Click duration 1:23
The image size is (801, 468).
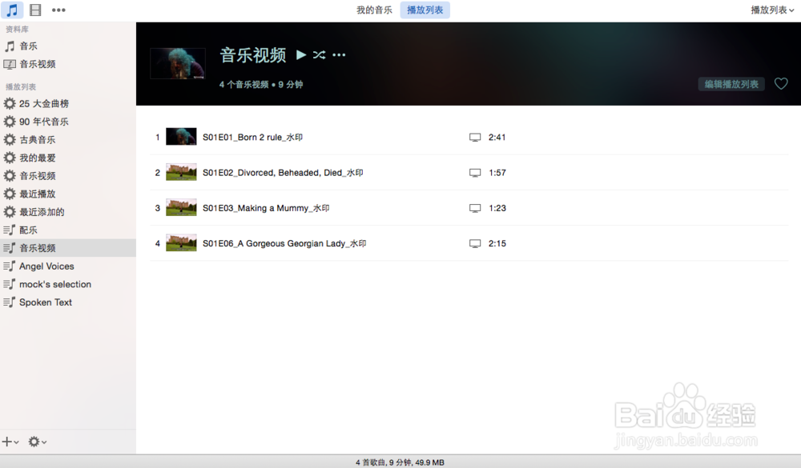[497, 208]
